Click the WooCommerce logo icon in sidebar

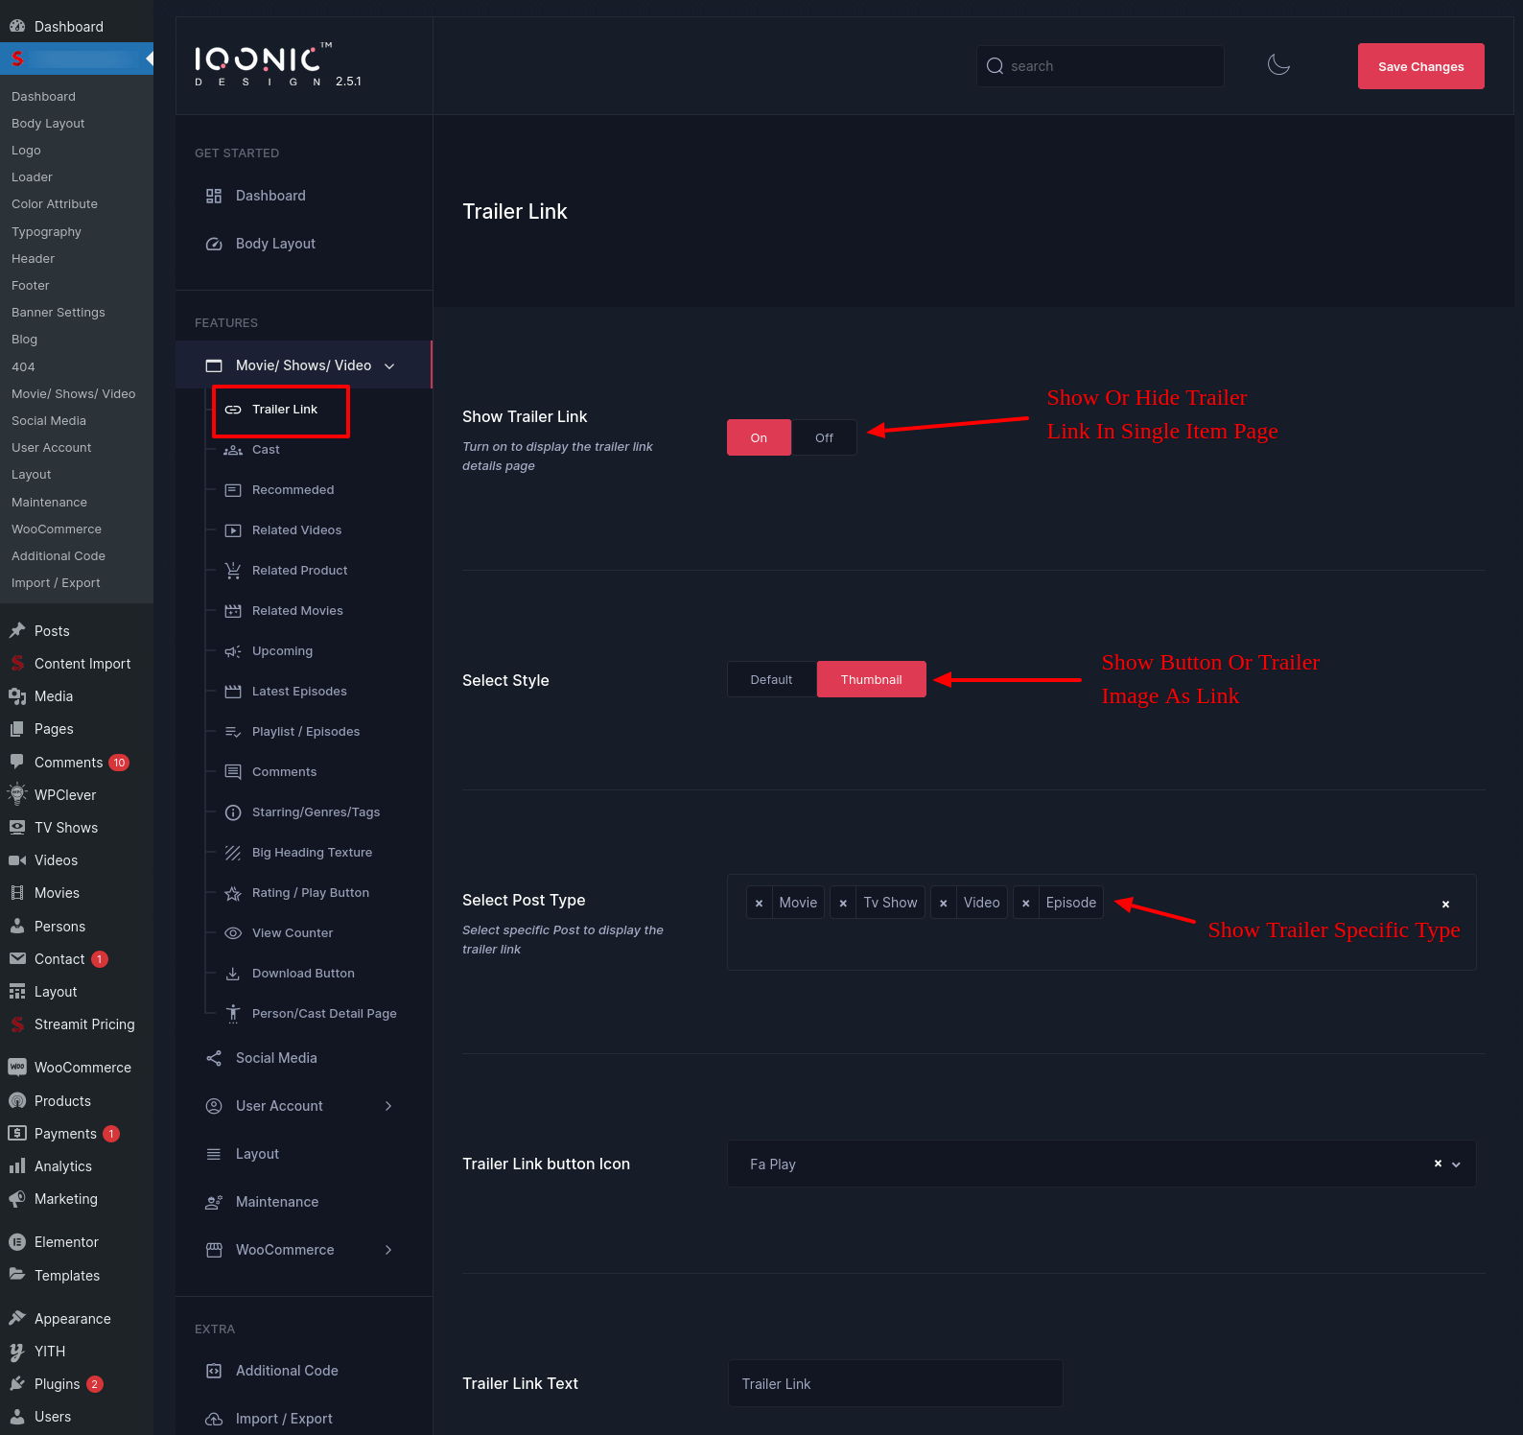[17, 1068]
